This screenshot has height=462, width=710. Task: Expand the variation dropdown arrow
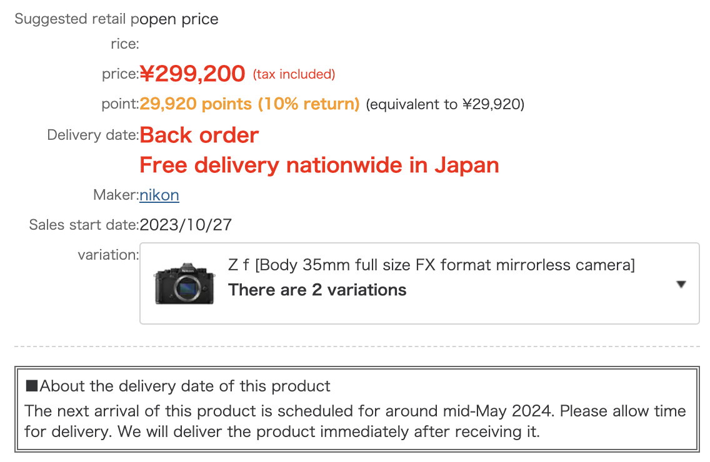point(681,285)
